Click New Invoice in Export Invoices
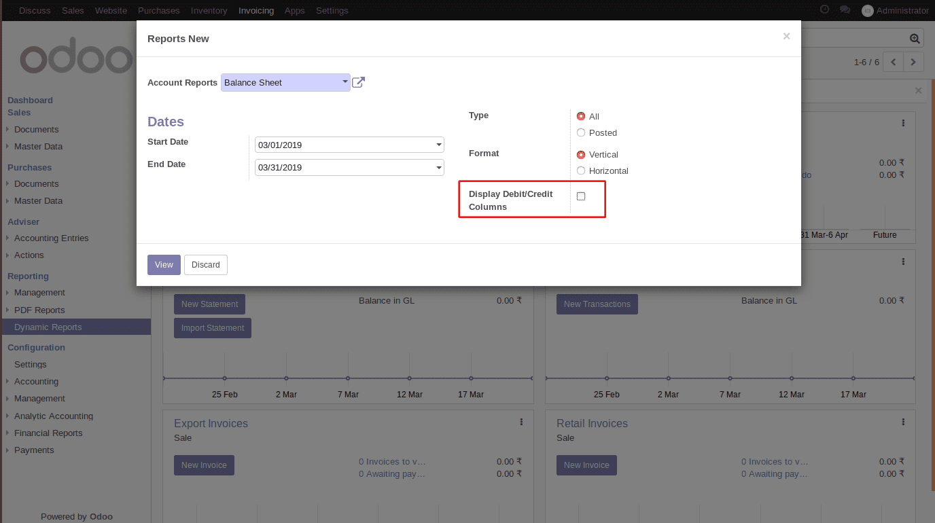Screen dimensions: 935x523 coord(204,465)
